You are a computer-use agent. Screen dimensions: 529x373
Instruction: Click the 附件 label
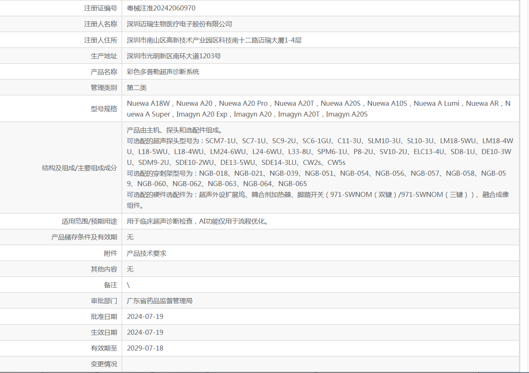coord(110,253)
